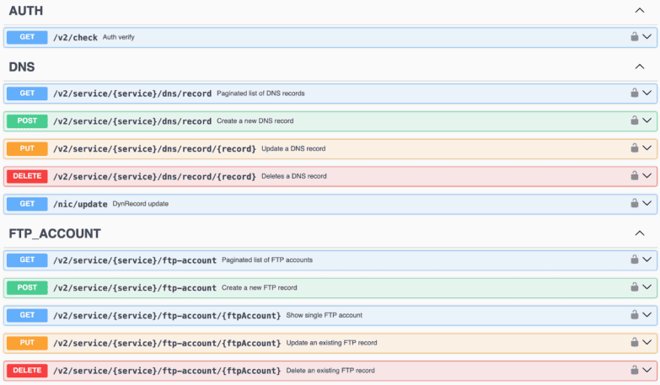Viewport: 660px width, 385px height.
Task: Click lock icon on POST ftp-account row
Action: (635, 287)
